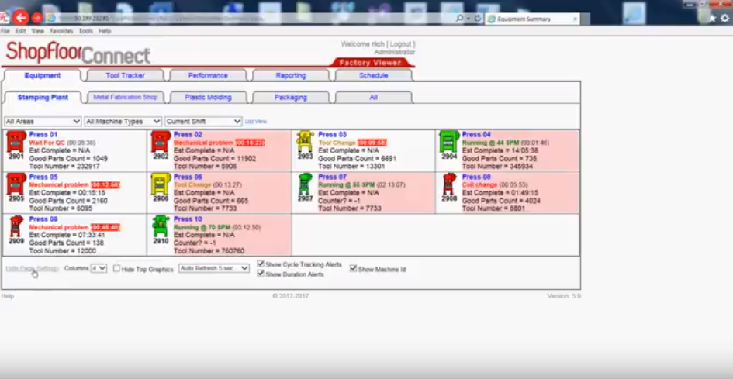Click the red Press 09 machine icon
The height and width of the screenshot is (379, 733).
coord(16,226)
